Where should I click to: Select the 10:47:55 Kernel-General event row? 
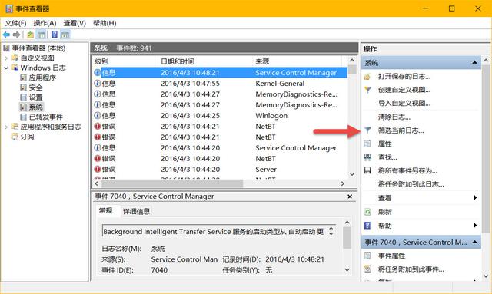[x=221, y=84]
